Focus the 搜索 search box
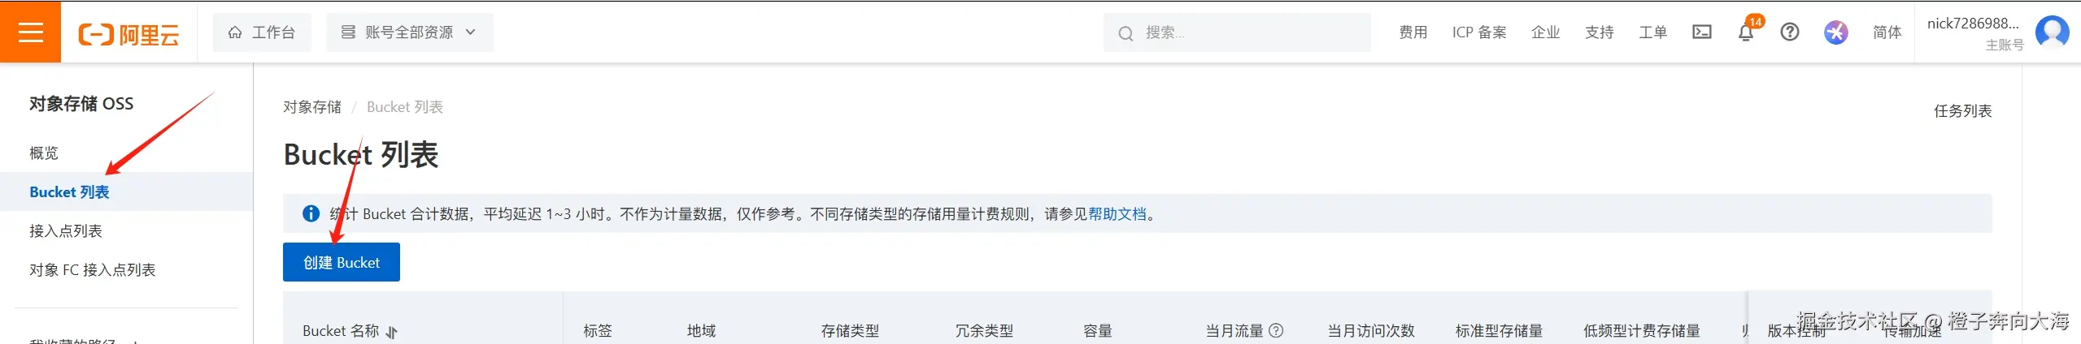The width and height of the screenshot is (2081, 344). tap(1237, 32)
